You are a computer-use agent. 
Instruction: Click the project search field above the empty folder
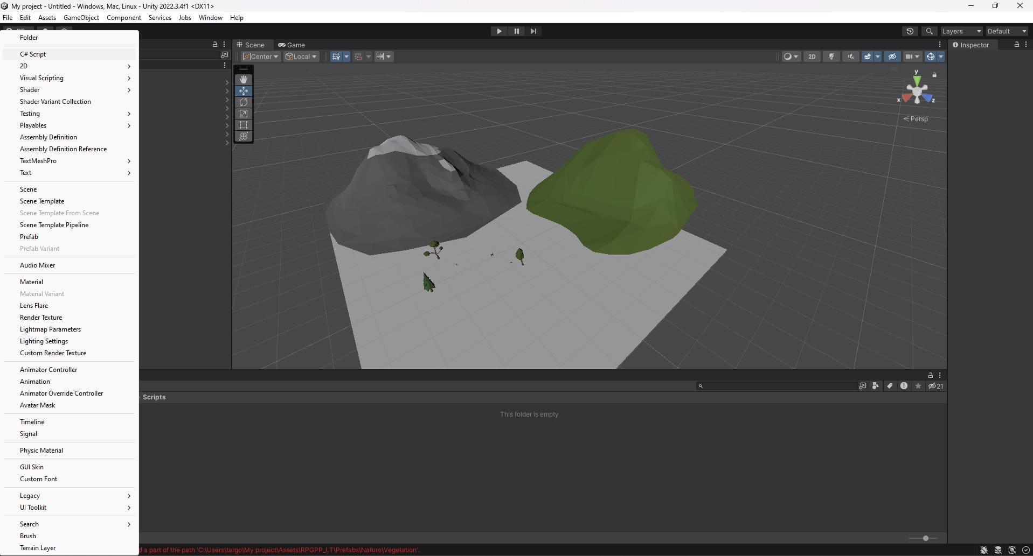pyautogui.click(x=776, y=386)
